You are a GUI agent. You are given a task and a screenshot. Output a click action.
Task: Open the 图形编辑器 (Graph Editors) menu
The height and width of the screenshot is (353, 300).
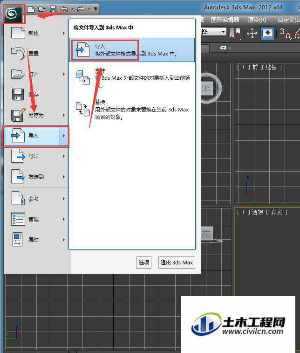225,20
